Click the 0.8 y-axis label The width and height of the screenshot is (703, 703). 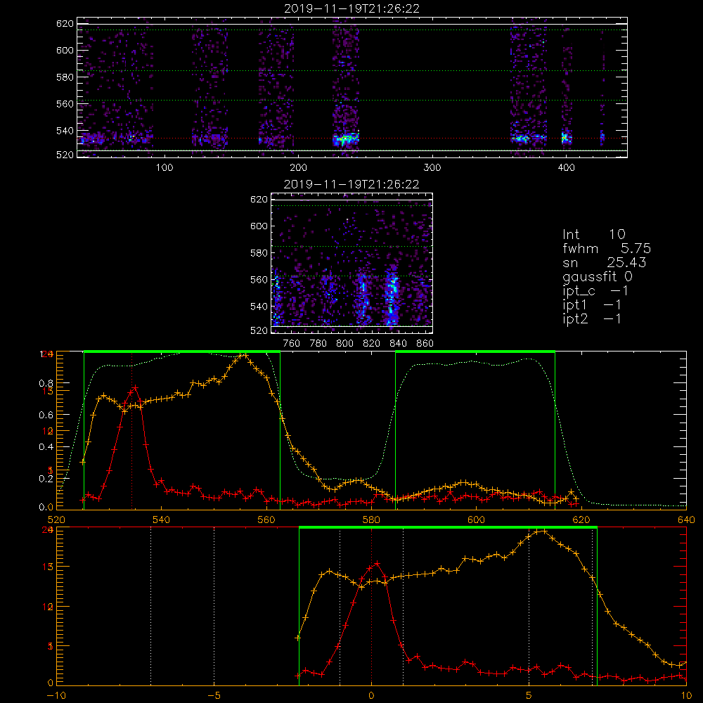coord(46,383)
